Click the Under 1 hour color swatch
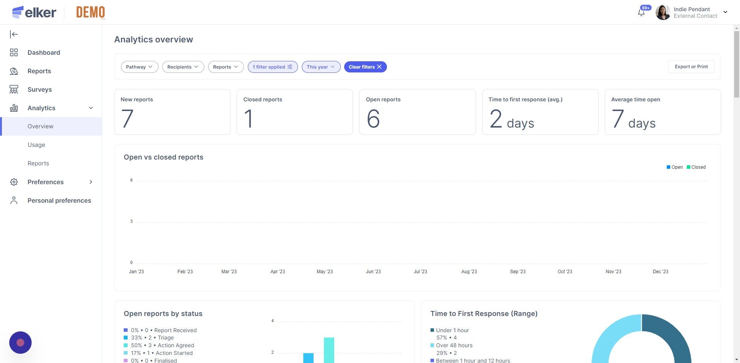 coord(432,330)
